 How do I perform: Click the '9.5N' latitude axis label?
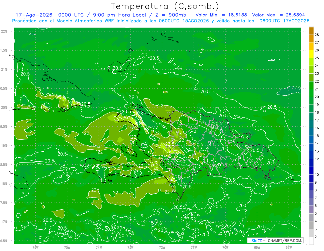(x=4, y=126)
